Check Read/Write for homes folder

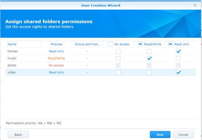pyautogui.click(x=149, y=51)
